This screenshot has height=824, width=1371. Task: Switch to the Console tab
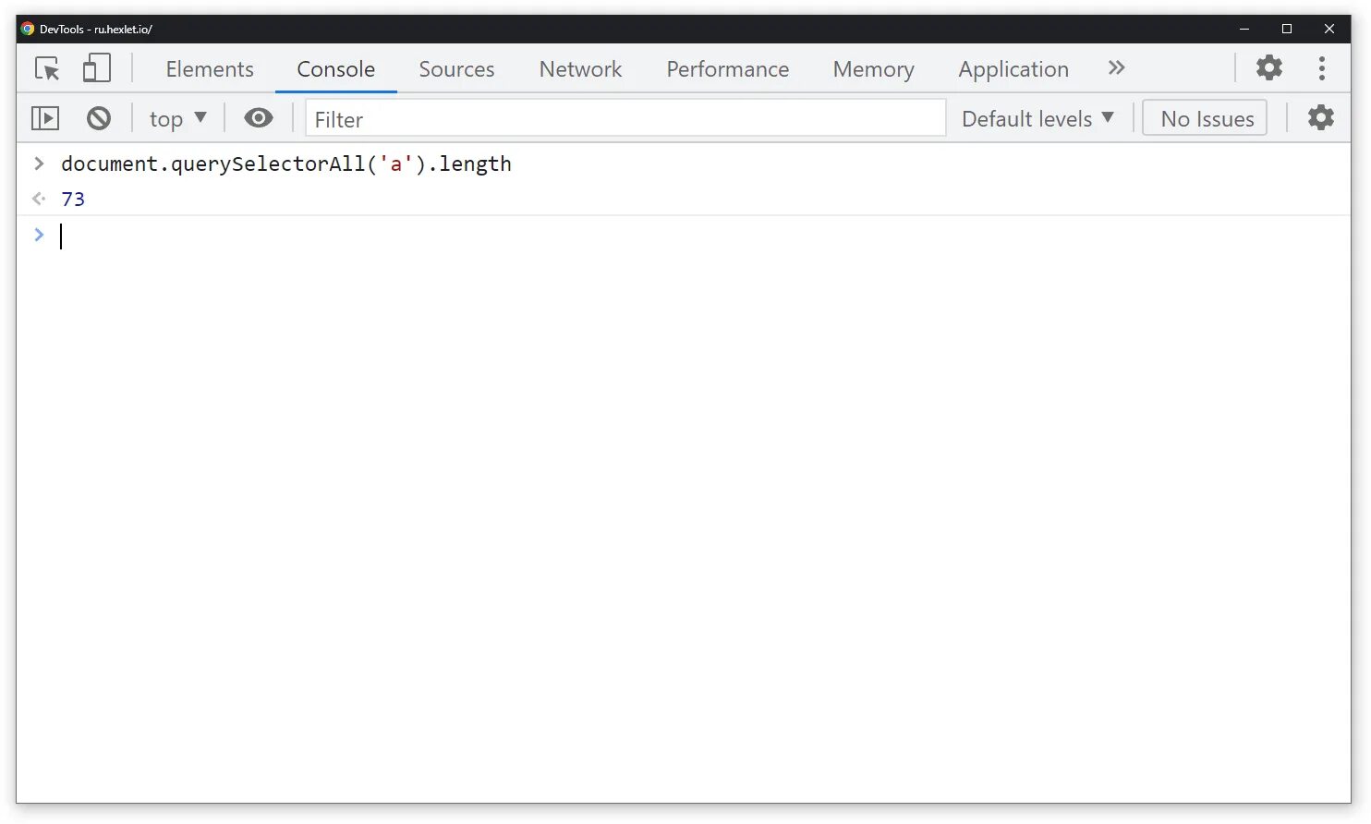335,69
